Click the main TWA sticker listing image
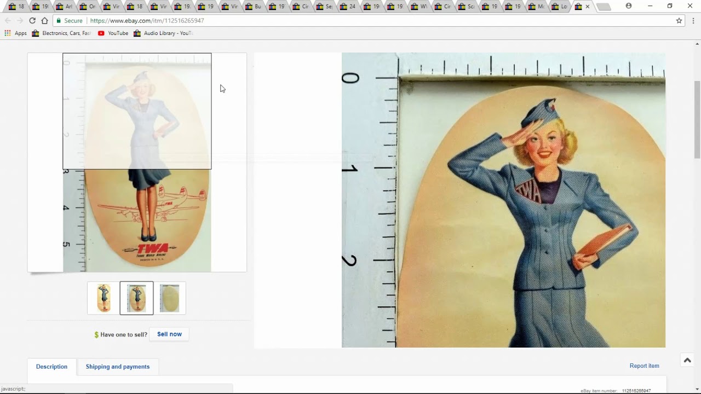The height and width of the screenshot is (394, 701). point(137,163)
